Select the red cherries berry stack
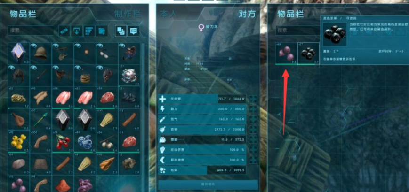409x192 pixels. (63, 142)
